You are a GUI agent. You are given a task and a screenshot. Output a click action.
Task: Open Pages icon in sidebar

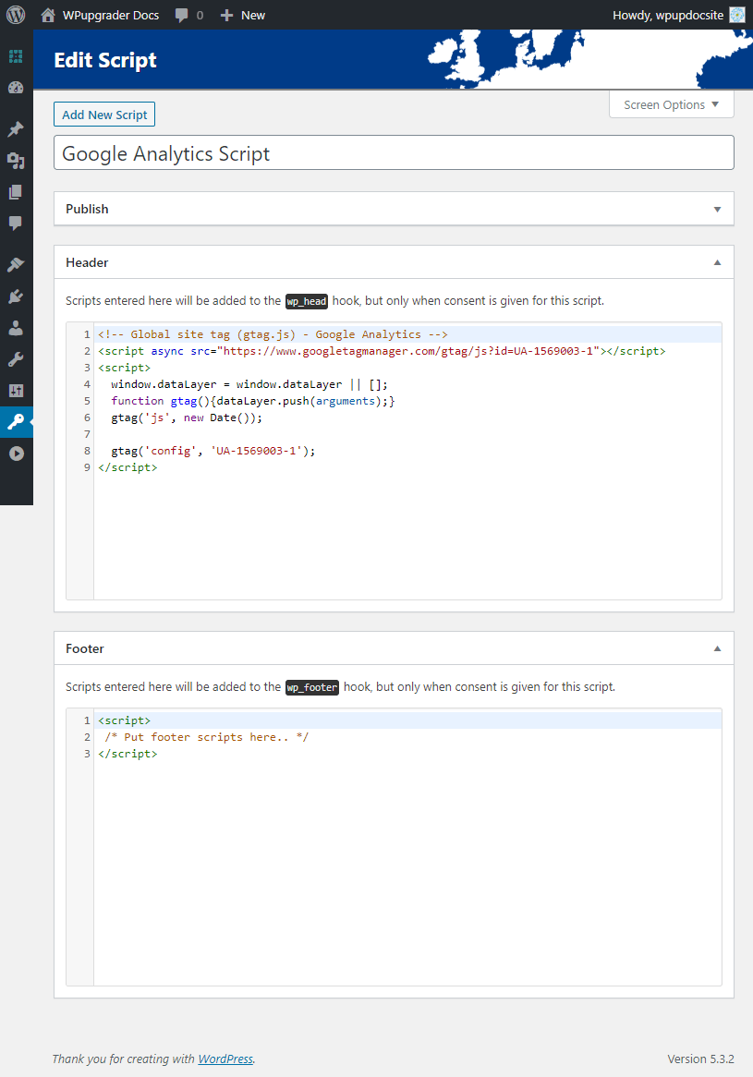coord(16,192)
